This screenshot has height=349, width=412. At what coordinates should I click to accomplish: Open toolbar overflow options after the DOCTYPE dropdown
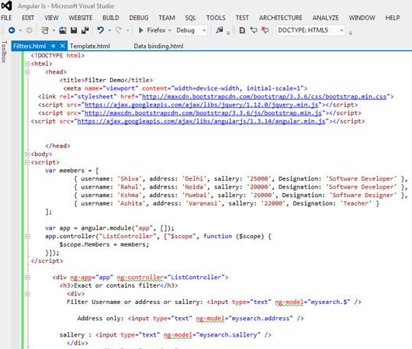click(x=351, y=33)
